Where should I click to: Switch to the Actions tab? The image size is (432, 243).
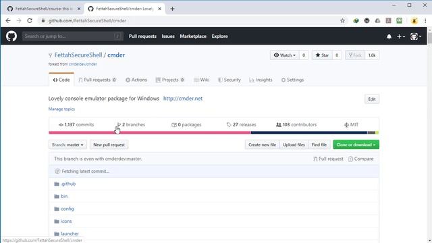[x=136, y=80]
